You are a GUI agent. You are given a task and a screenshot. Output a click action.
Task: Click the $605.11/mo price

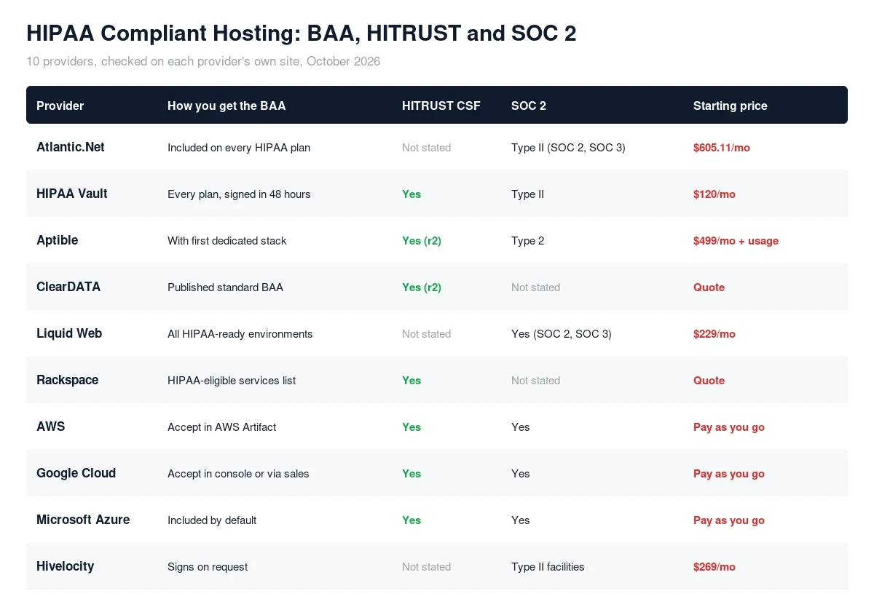point(722,148)
